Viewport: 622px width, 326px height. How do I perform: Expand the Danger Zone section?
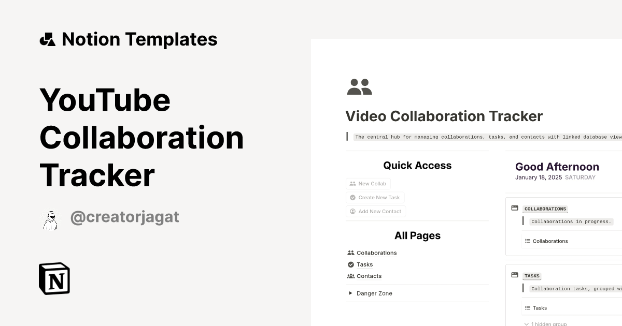(x=350, y=293)
